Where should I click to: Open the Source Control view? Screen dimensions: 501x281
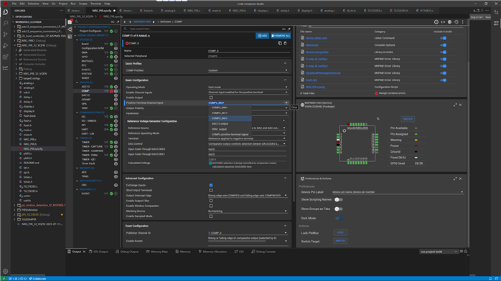[x=6, y=34]
